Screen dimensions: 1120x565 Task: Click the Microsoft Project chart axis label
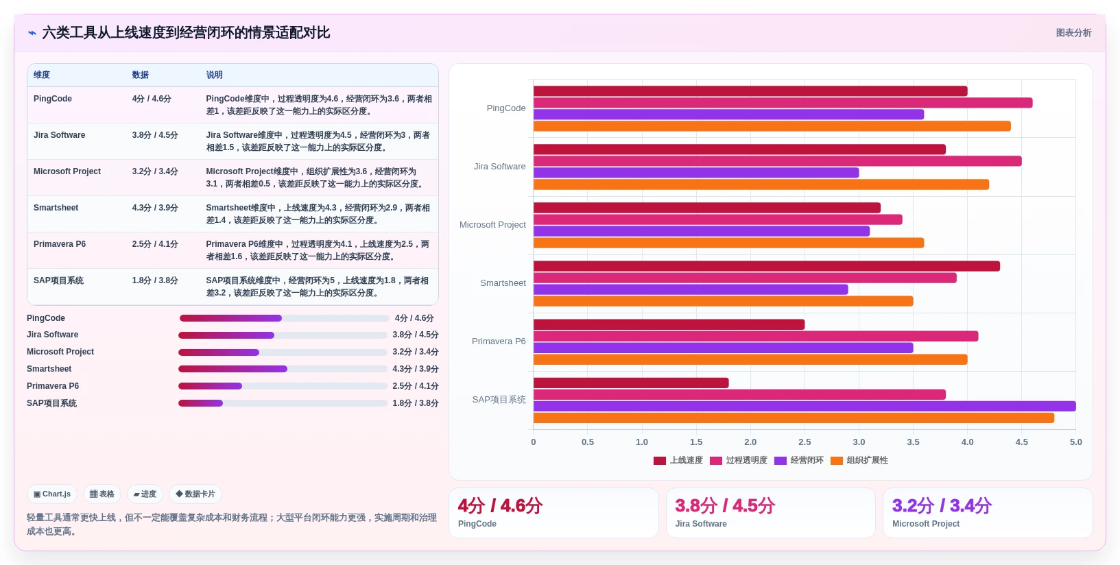point(492,225)
